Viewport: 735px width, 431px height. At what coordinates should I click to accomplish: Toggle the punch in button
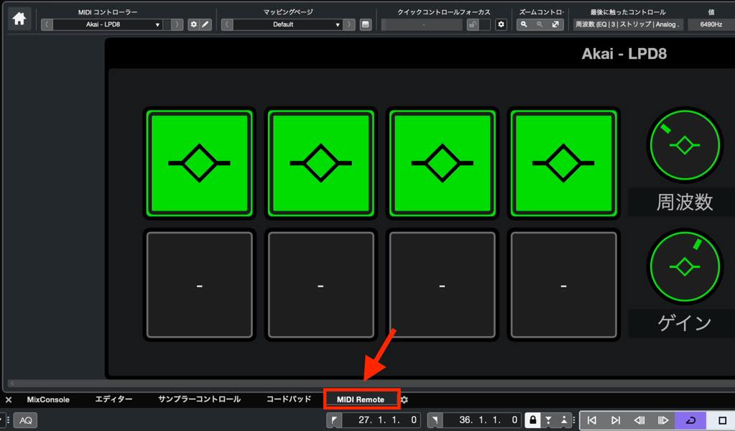[548, 420]
